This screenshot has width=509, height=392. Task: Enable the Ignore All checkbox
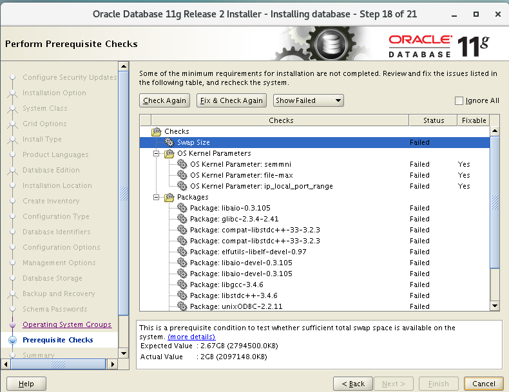(x=459, y=100)
